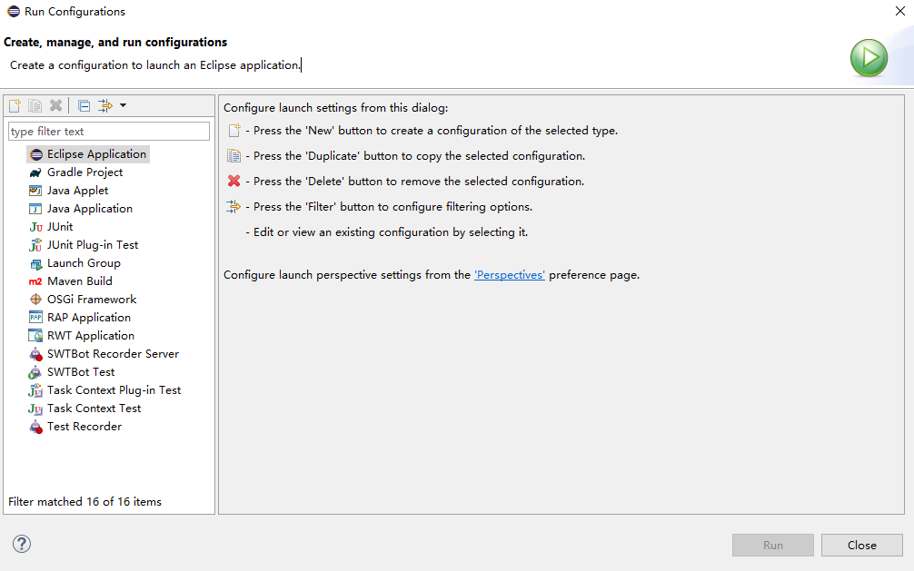Click the SWTBot Recorder Server icon

coord(35,354)
